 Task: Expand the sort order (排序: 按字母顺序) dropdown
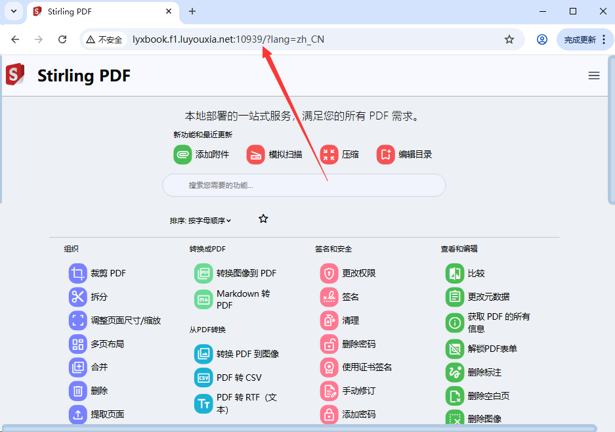200,221
